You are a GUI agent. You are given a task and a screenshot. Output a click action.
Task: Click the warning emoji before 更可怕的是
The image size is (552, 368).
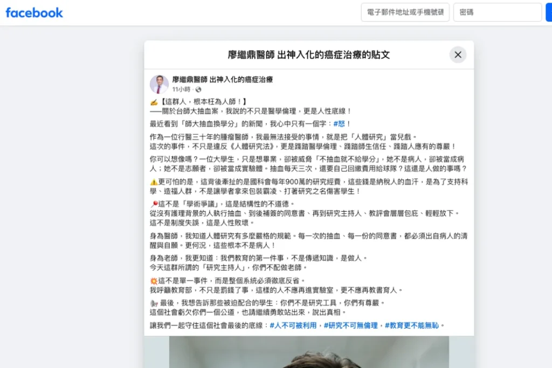154,182
